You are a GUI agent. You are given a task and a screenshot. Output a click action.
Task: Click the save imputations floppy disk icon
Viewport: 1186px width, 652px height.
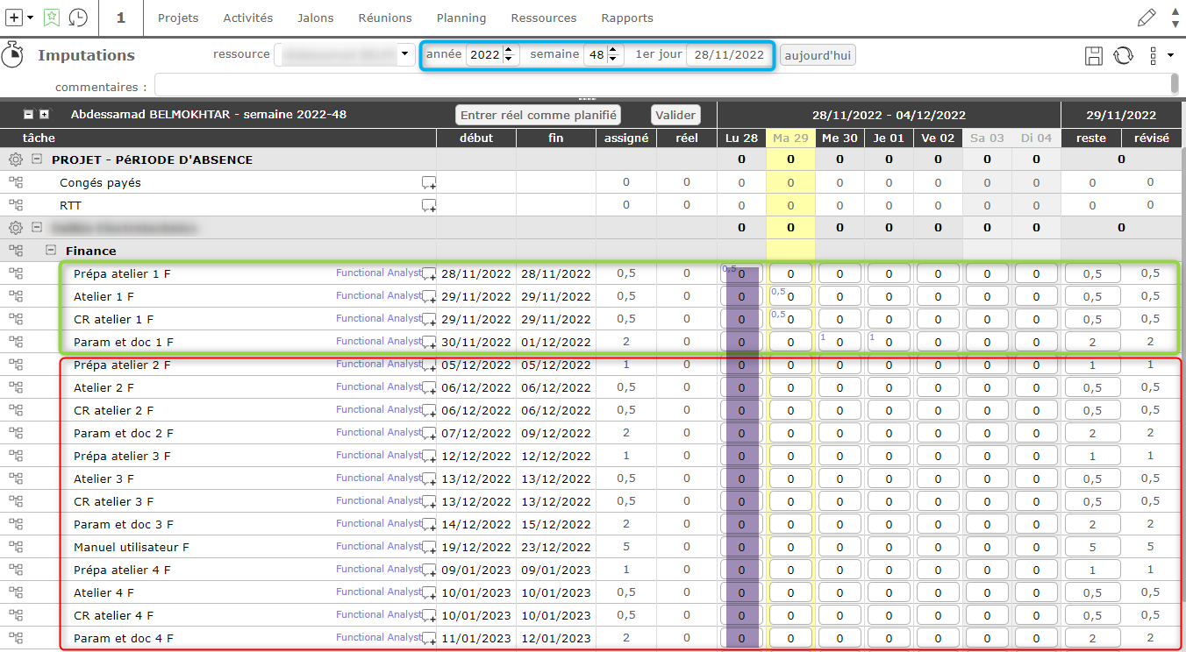pyautogui.click(x=1094, y=56)
